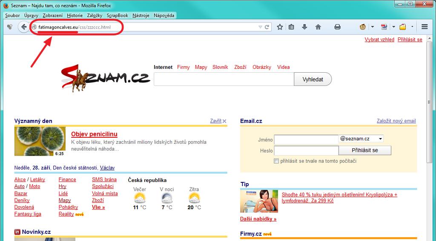Click the yellow folder toolbar icon
This screenshot has width=436, height=241.
(x=403, y=27)
